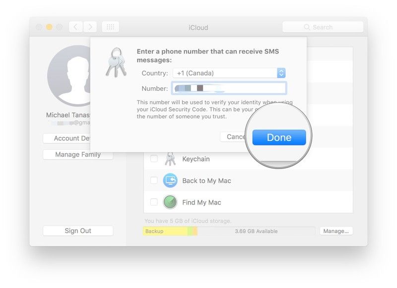397x288 pixels.
Task: Go forward using the right arrow button
Action: (90, 27)
